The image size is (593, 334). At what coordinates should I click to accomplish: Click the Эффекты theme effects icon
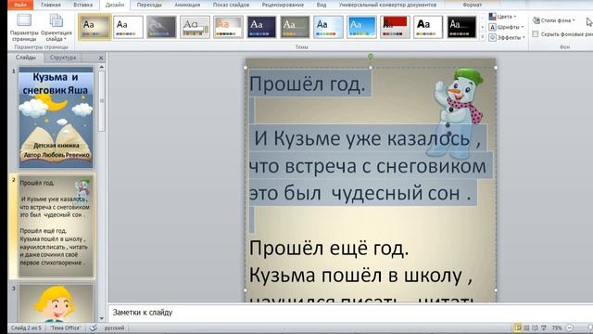(x=492, y=37)
